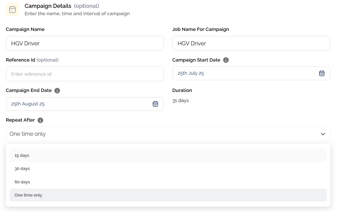338x212 pixels.
Task: Choose 30 days from the repeat list
Action: (22, 169)
